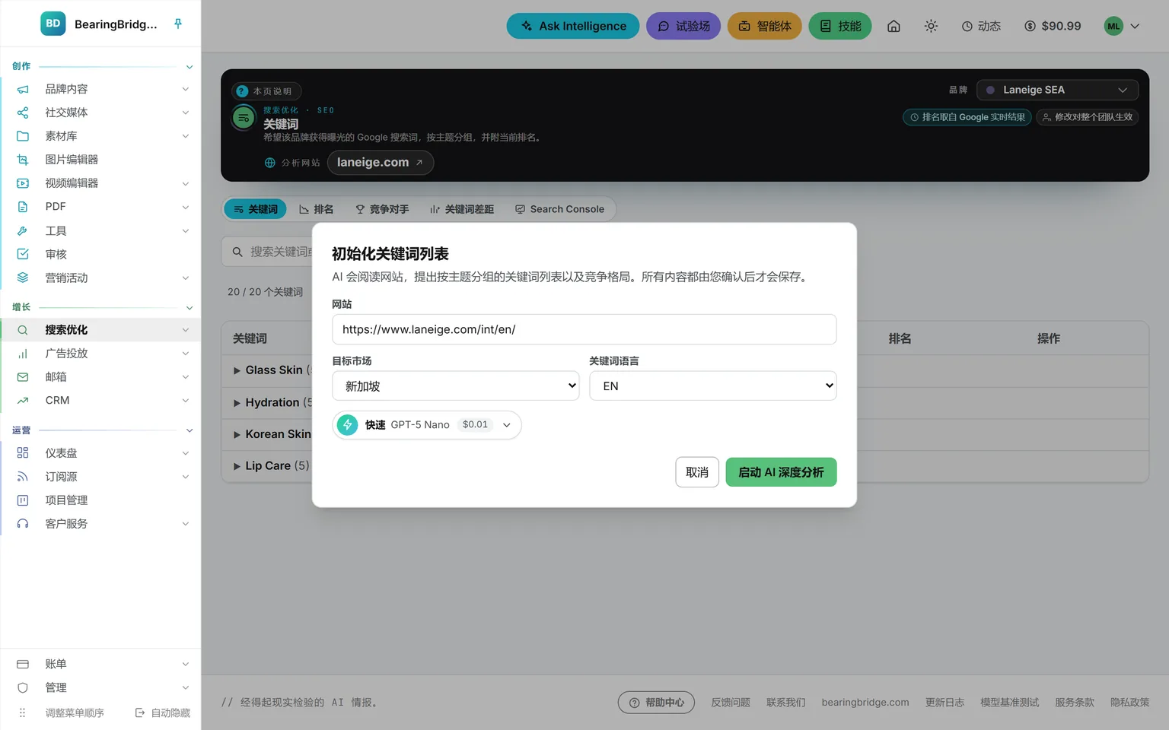Switch to the 排名 tab
The width and height of the screenshot is (1169, 730).
coord(317,209)
